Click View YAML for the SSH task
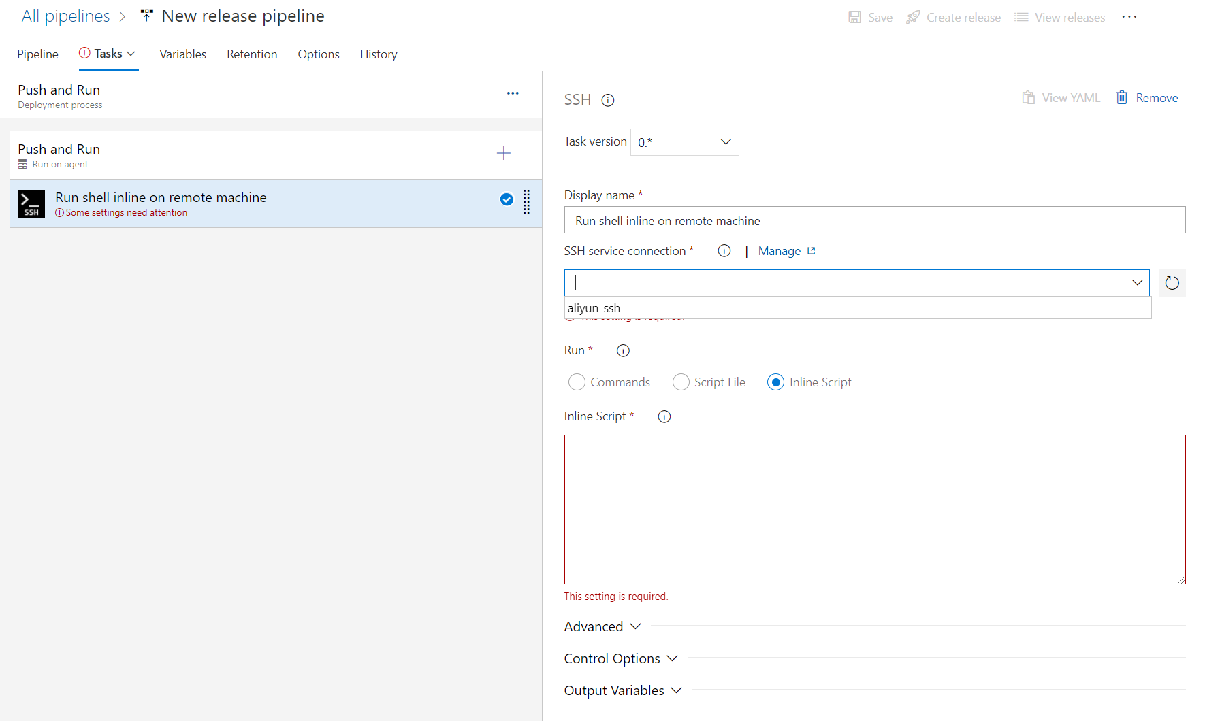This screenshot has height=721, width=1205. pyautogui.click(x=1061, y=97)
